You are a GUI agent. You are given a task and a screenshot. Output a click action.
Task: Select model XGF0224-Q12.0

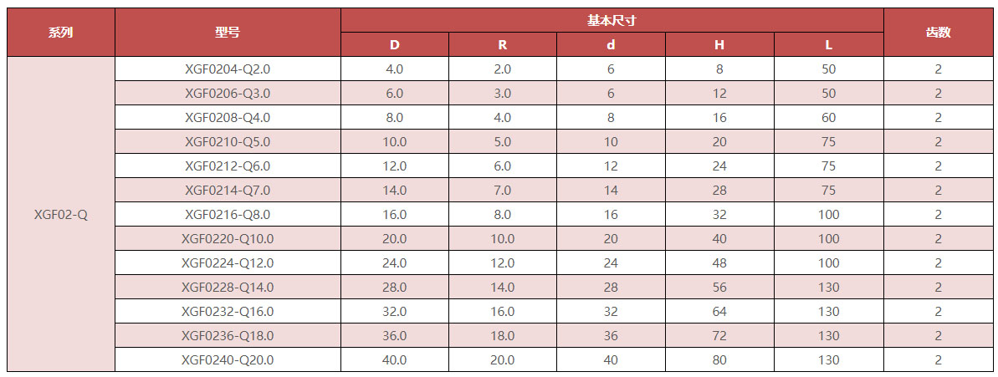click(x=228, y=263)
